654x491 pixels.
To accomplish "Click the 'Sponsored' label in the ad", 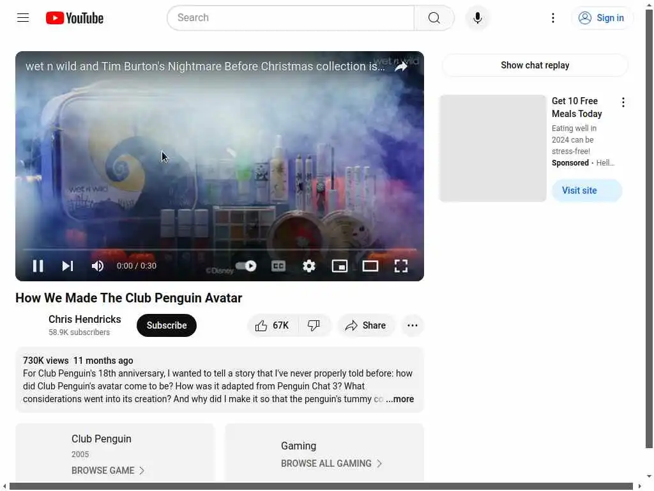I will click(x=570, y=163).
